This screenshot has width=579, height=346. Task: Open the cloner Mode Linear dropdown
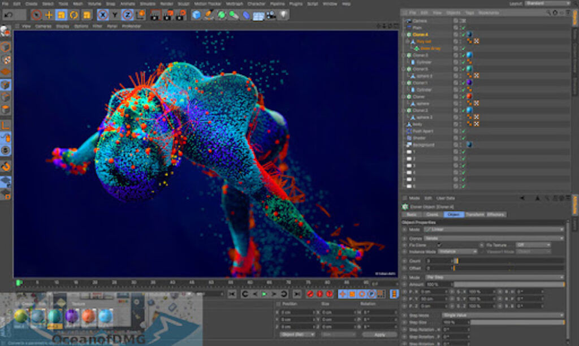point(494,230)
